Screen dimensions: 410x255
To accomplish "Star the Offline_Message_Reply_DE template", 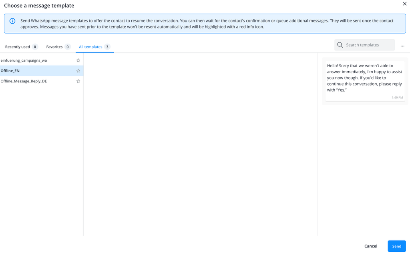I will [x=78, y=81].
